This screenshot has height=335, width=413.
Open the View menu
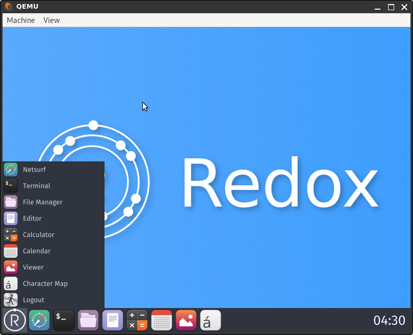point(51,20)
